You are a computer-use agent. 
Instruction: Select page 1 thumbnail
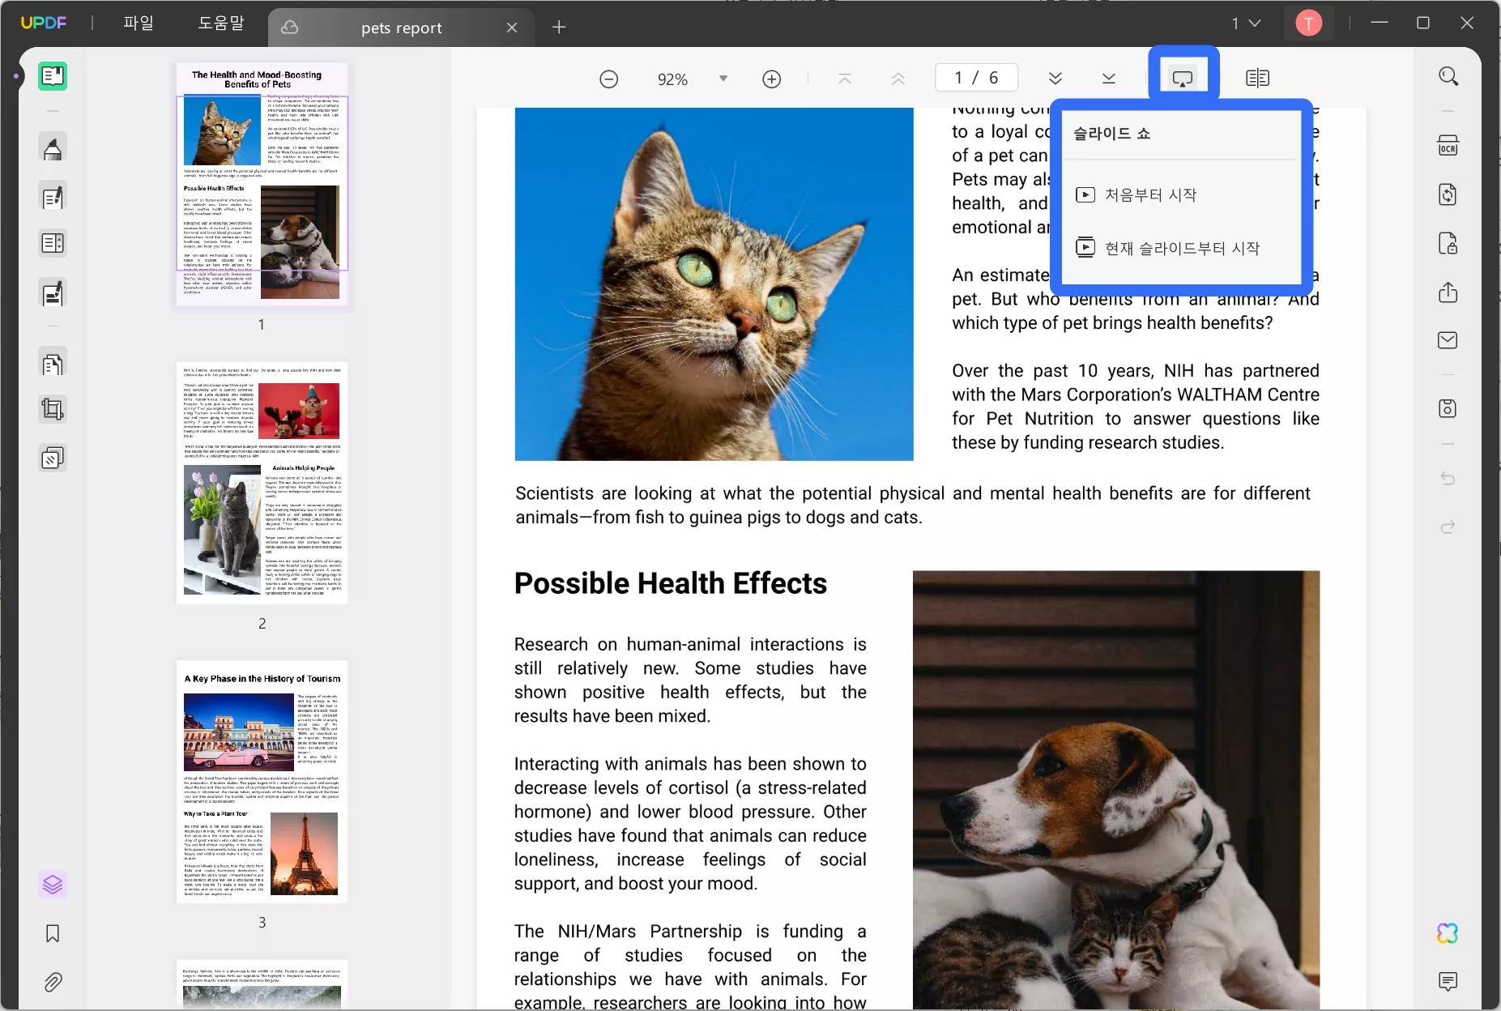tap(262, 184)
